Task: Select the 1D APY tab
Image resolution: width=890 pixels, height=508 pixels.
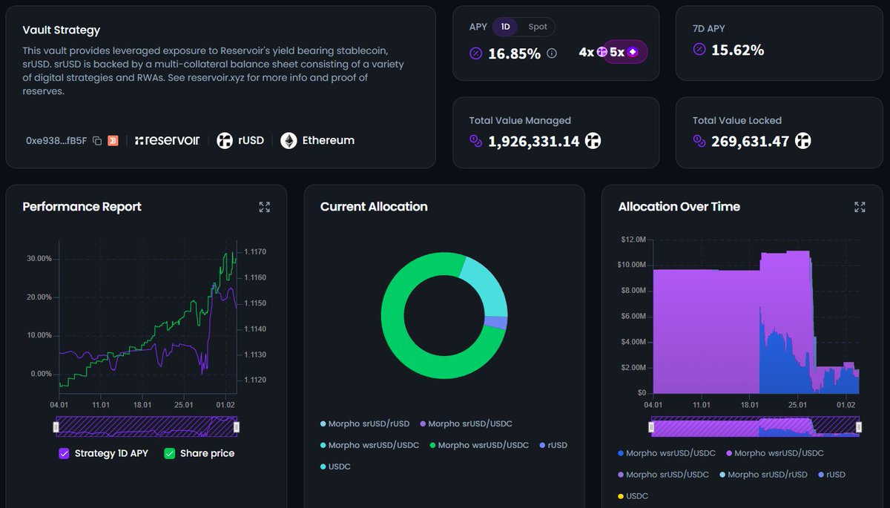Action: coord(505,27)
